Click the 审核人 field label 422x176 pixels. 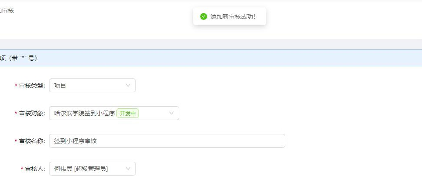35,169
